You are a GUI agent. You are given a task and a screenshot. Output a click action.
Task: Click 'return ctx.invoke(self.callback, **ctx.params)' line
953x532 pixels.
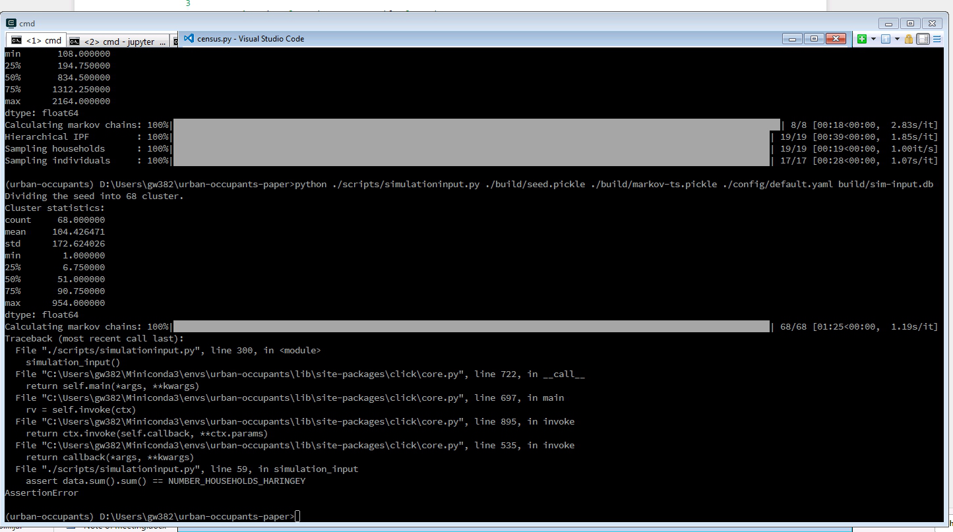pos(147,434)
